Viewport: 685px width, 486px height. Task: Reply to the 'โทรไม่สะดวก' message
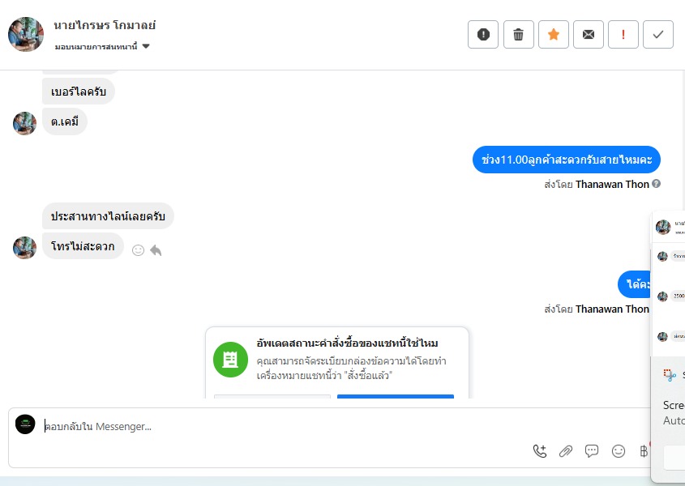[x=156, y=250]
